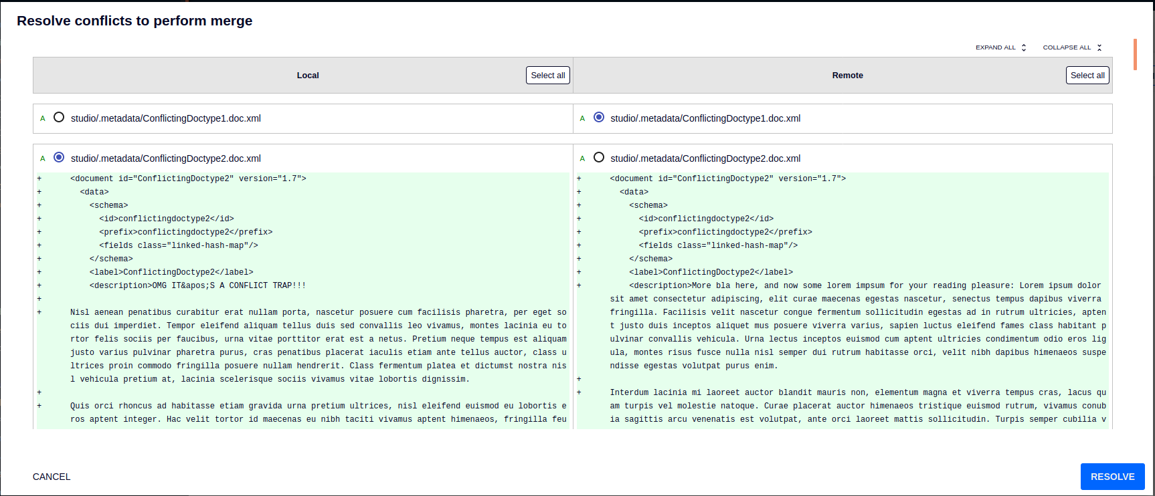
Task: Choose Local ConflictingDoctype1.doc.xml radio button
Action: click(59, 117)
